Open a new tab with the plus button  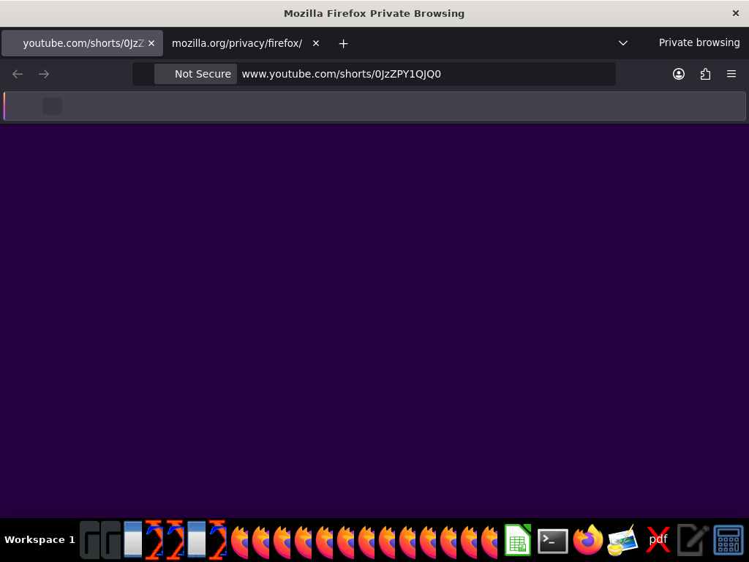click(344, 43)
